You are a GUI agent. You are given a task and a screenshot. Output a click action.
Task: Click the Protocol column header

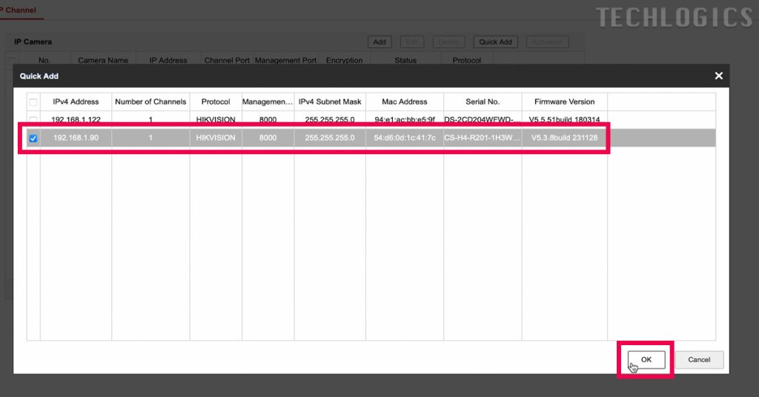pyautogui.click(x=216, y=101)
